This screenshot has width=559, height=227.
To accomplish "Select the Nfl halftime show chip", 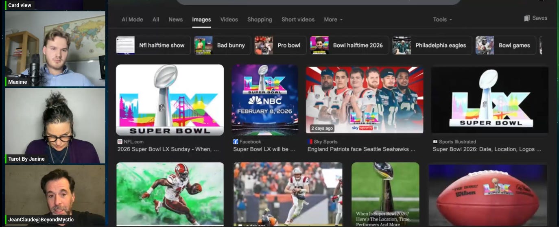I will (153, 45).
